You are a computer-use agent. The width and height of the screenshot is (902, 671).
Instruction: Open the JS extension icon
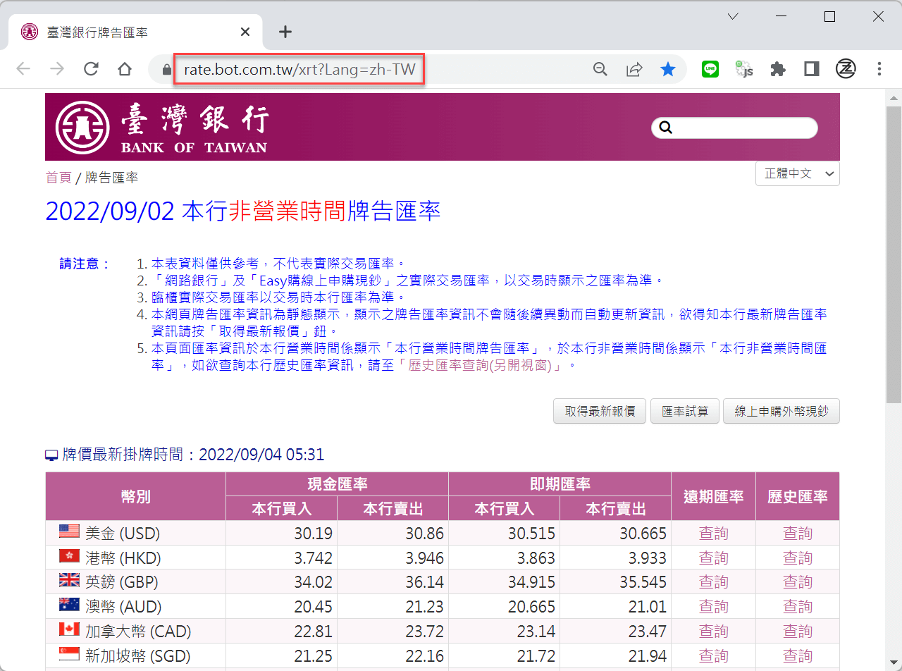click(744, 69)
